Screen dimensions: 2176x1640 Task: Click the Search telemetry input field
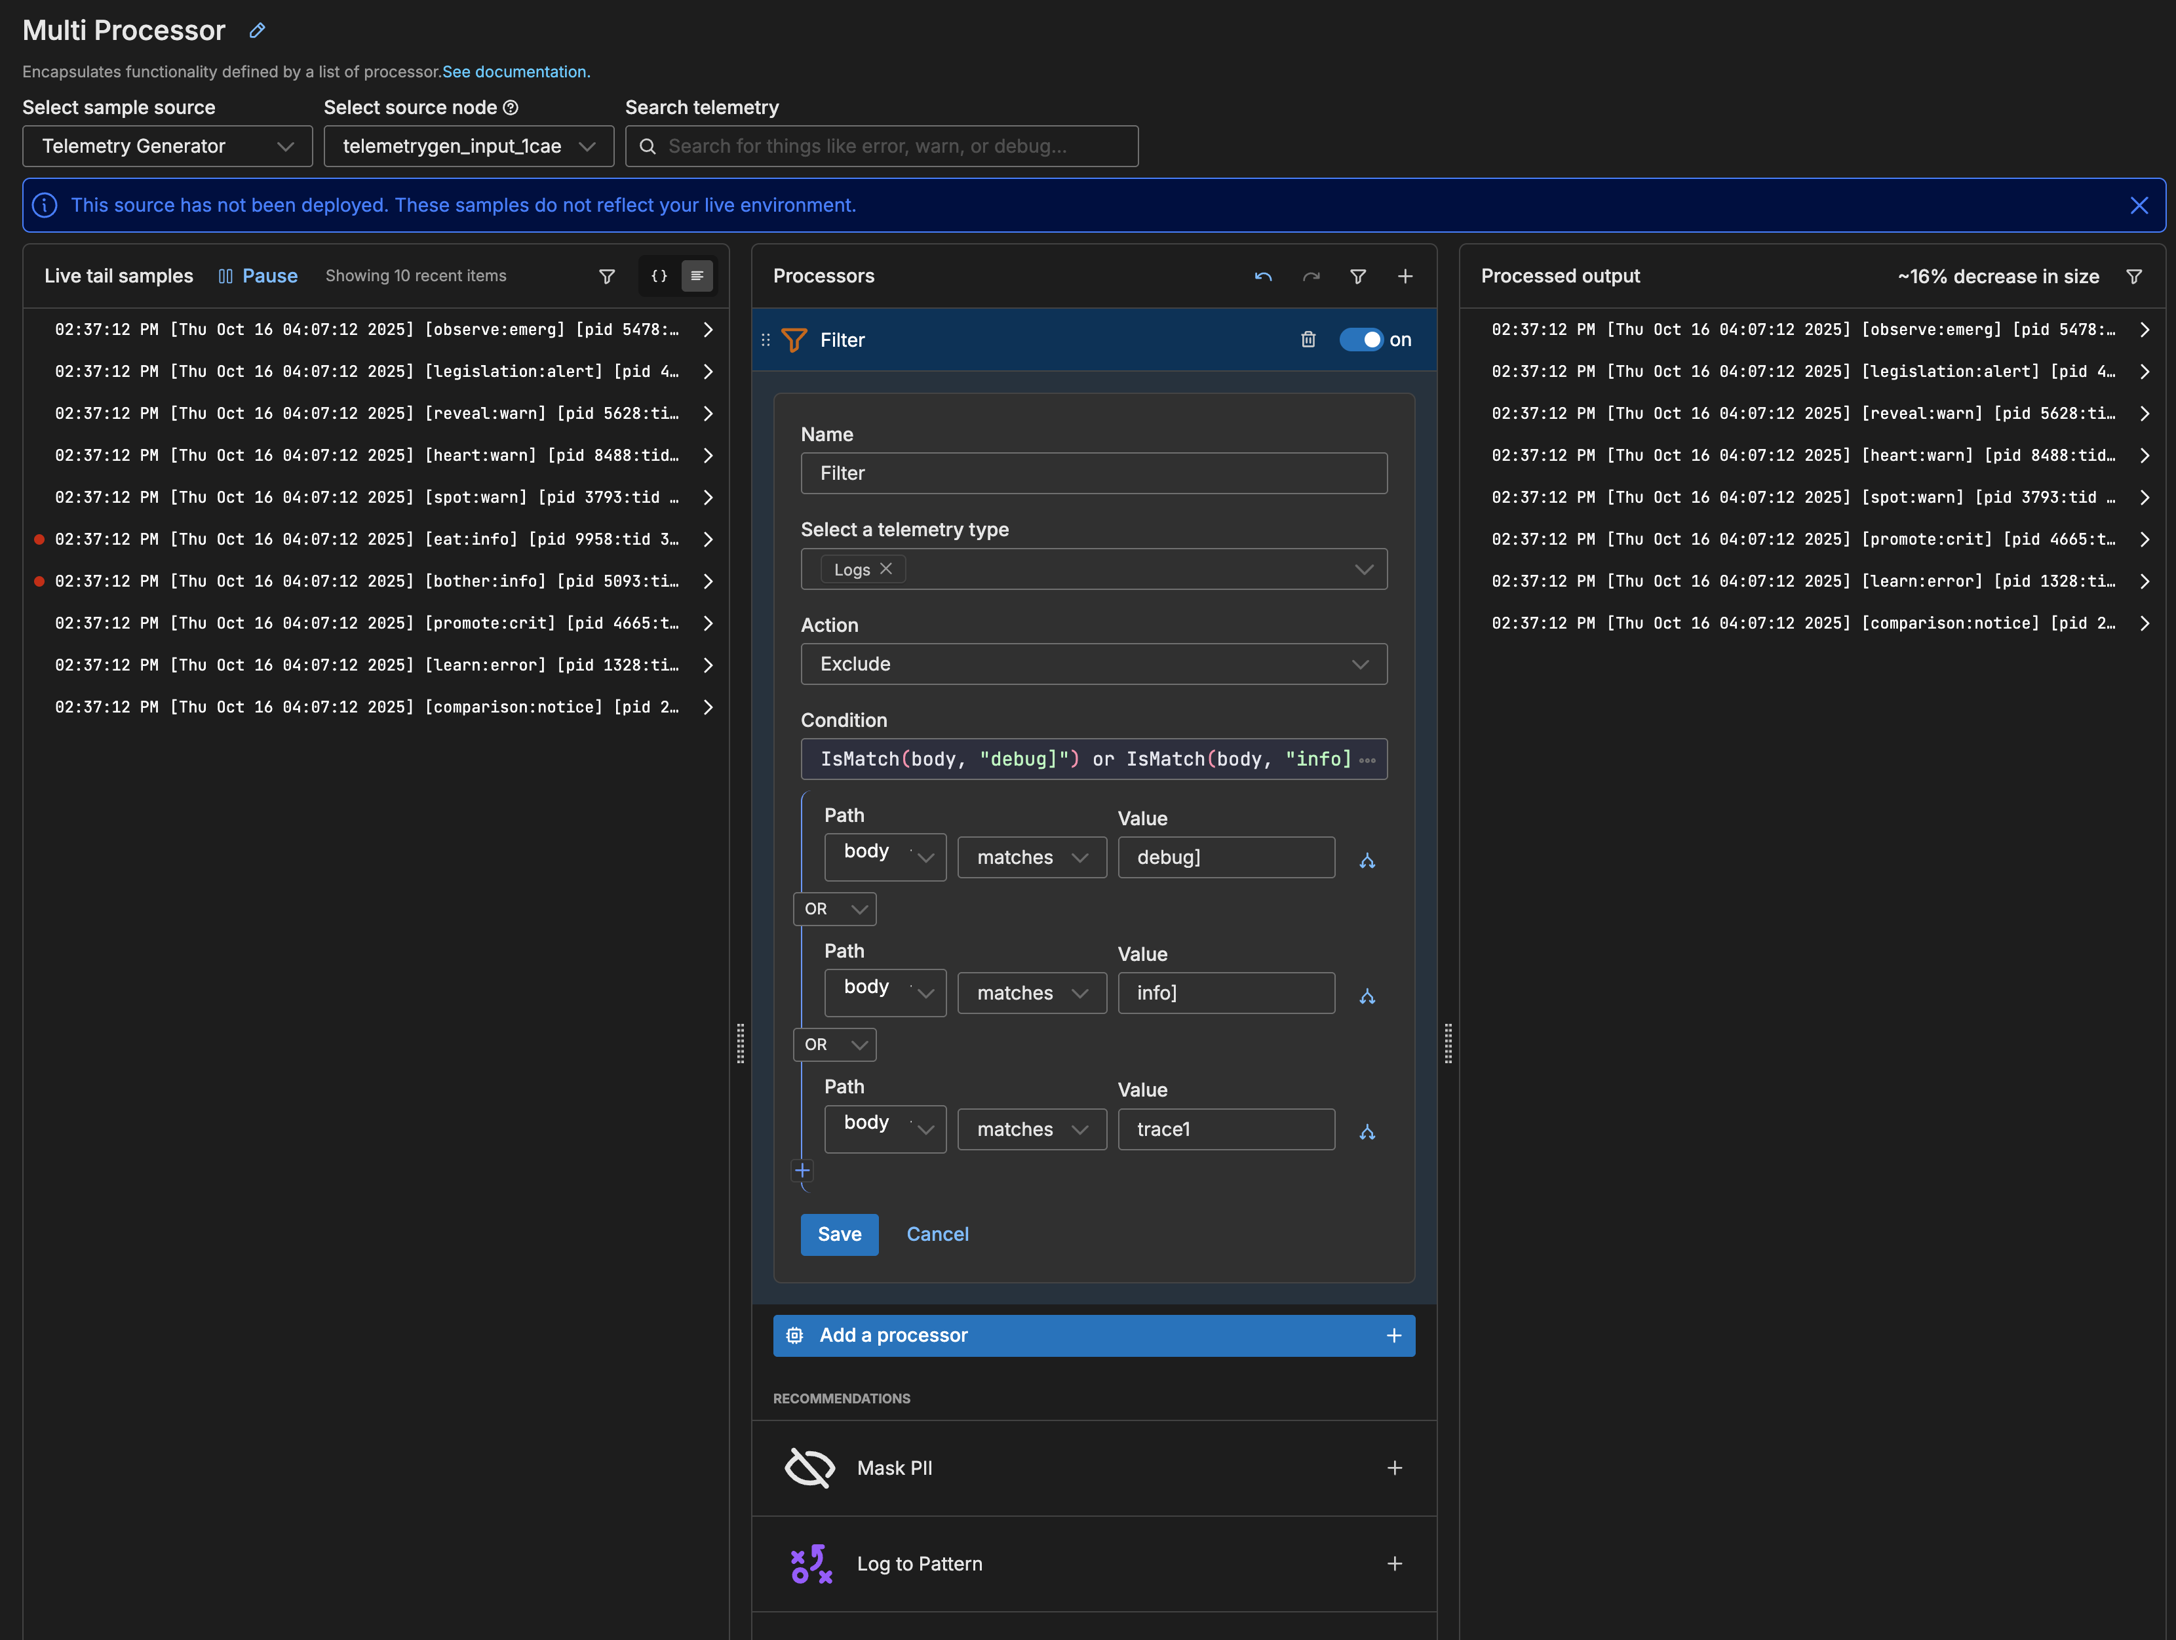882,147
